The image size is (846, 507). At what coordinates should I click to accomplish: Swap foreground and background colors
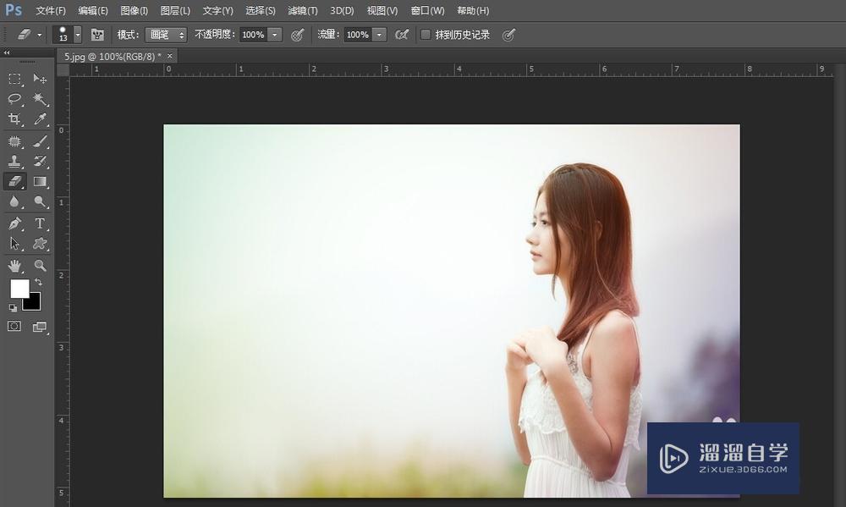click(x=38, y=282)
